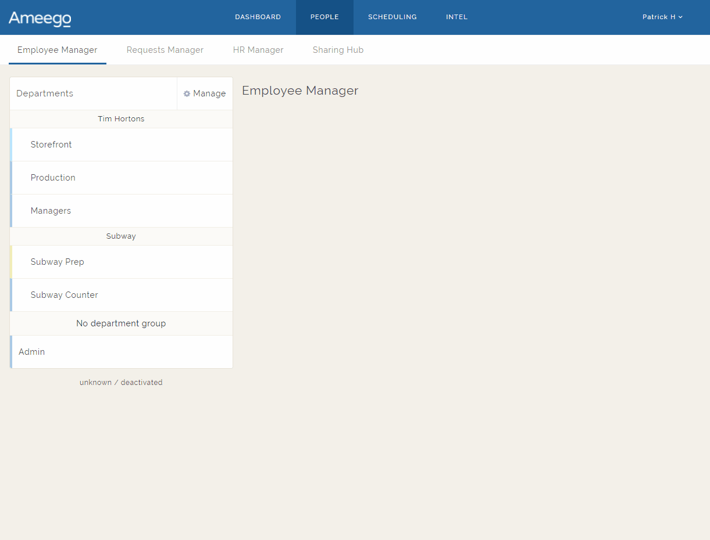The height and width of the screenshot is (540, 710).
Task: Select the Production department
Action: pos(53,178)
